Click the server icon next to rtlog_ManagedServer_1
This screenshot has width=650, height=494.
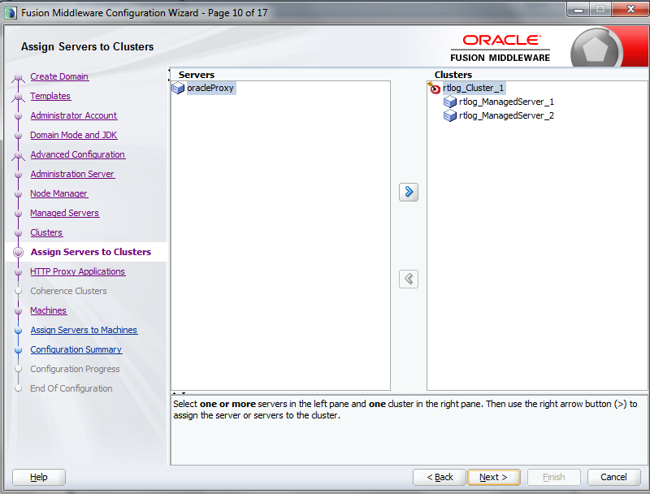(x=451, y=102)
